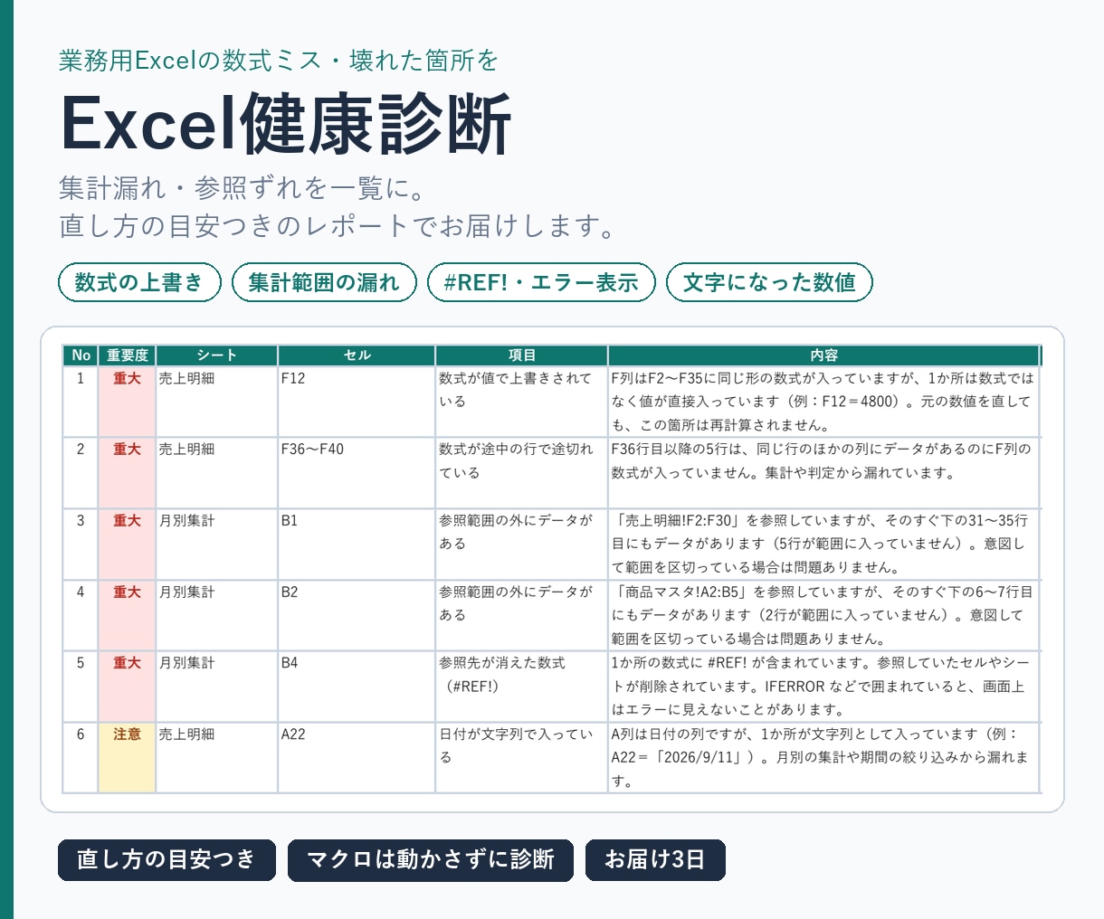Click the No column header
The height and width of the screenshot is (919, 1104).
(81, 355)
